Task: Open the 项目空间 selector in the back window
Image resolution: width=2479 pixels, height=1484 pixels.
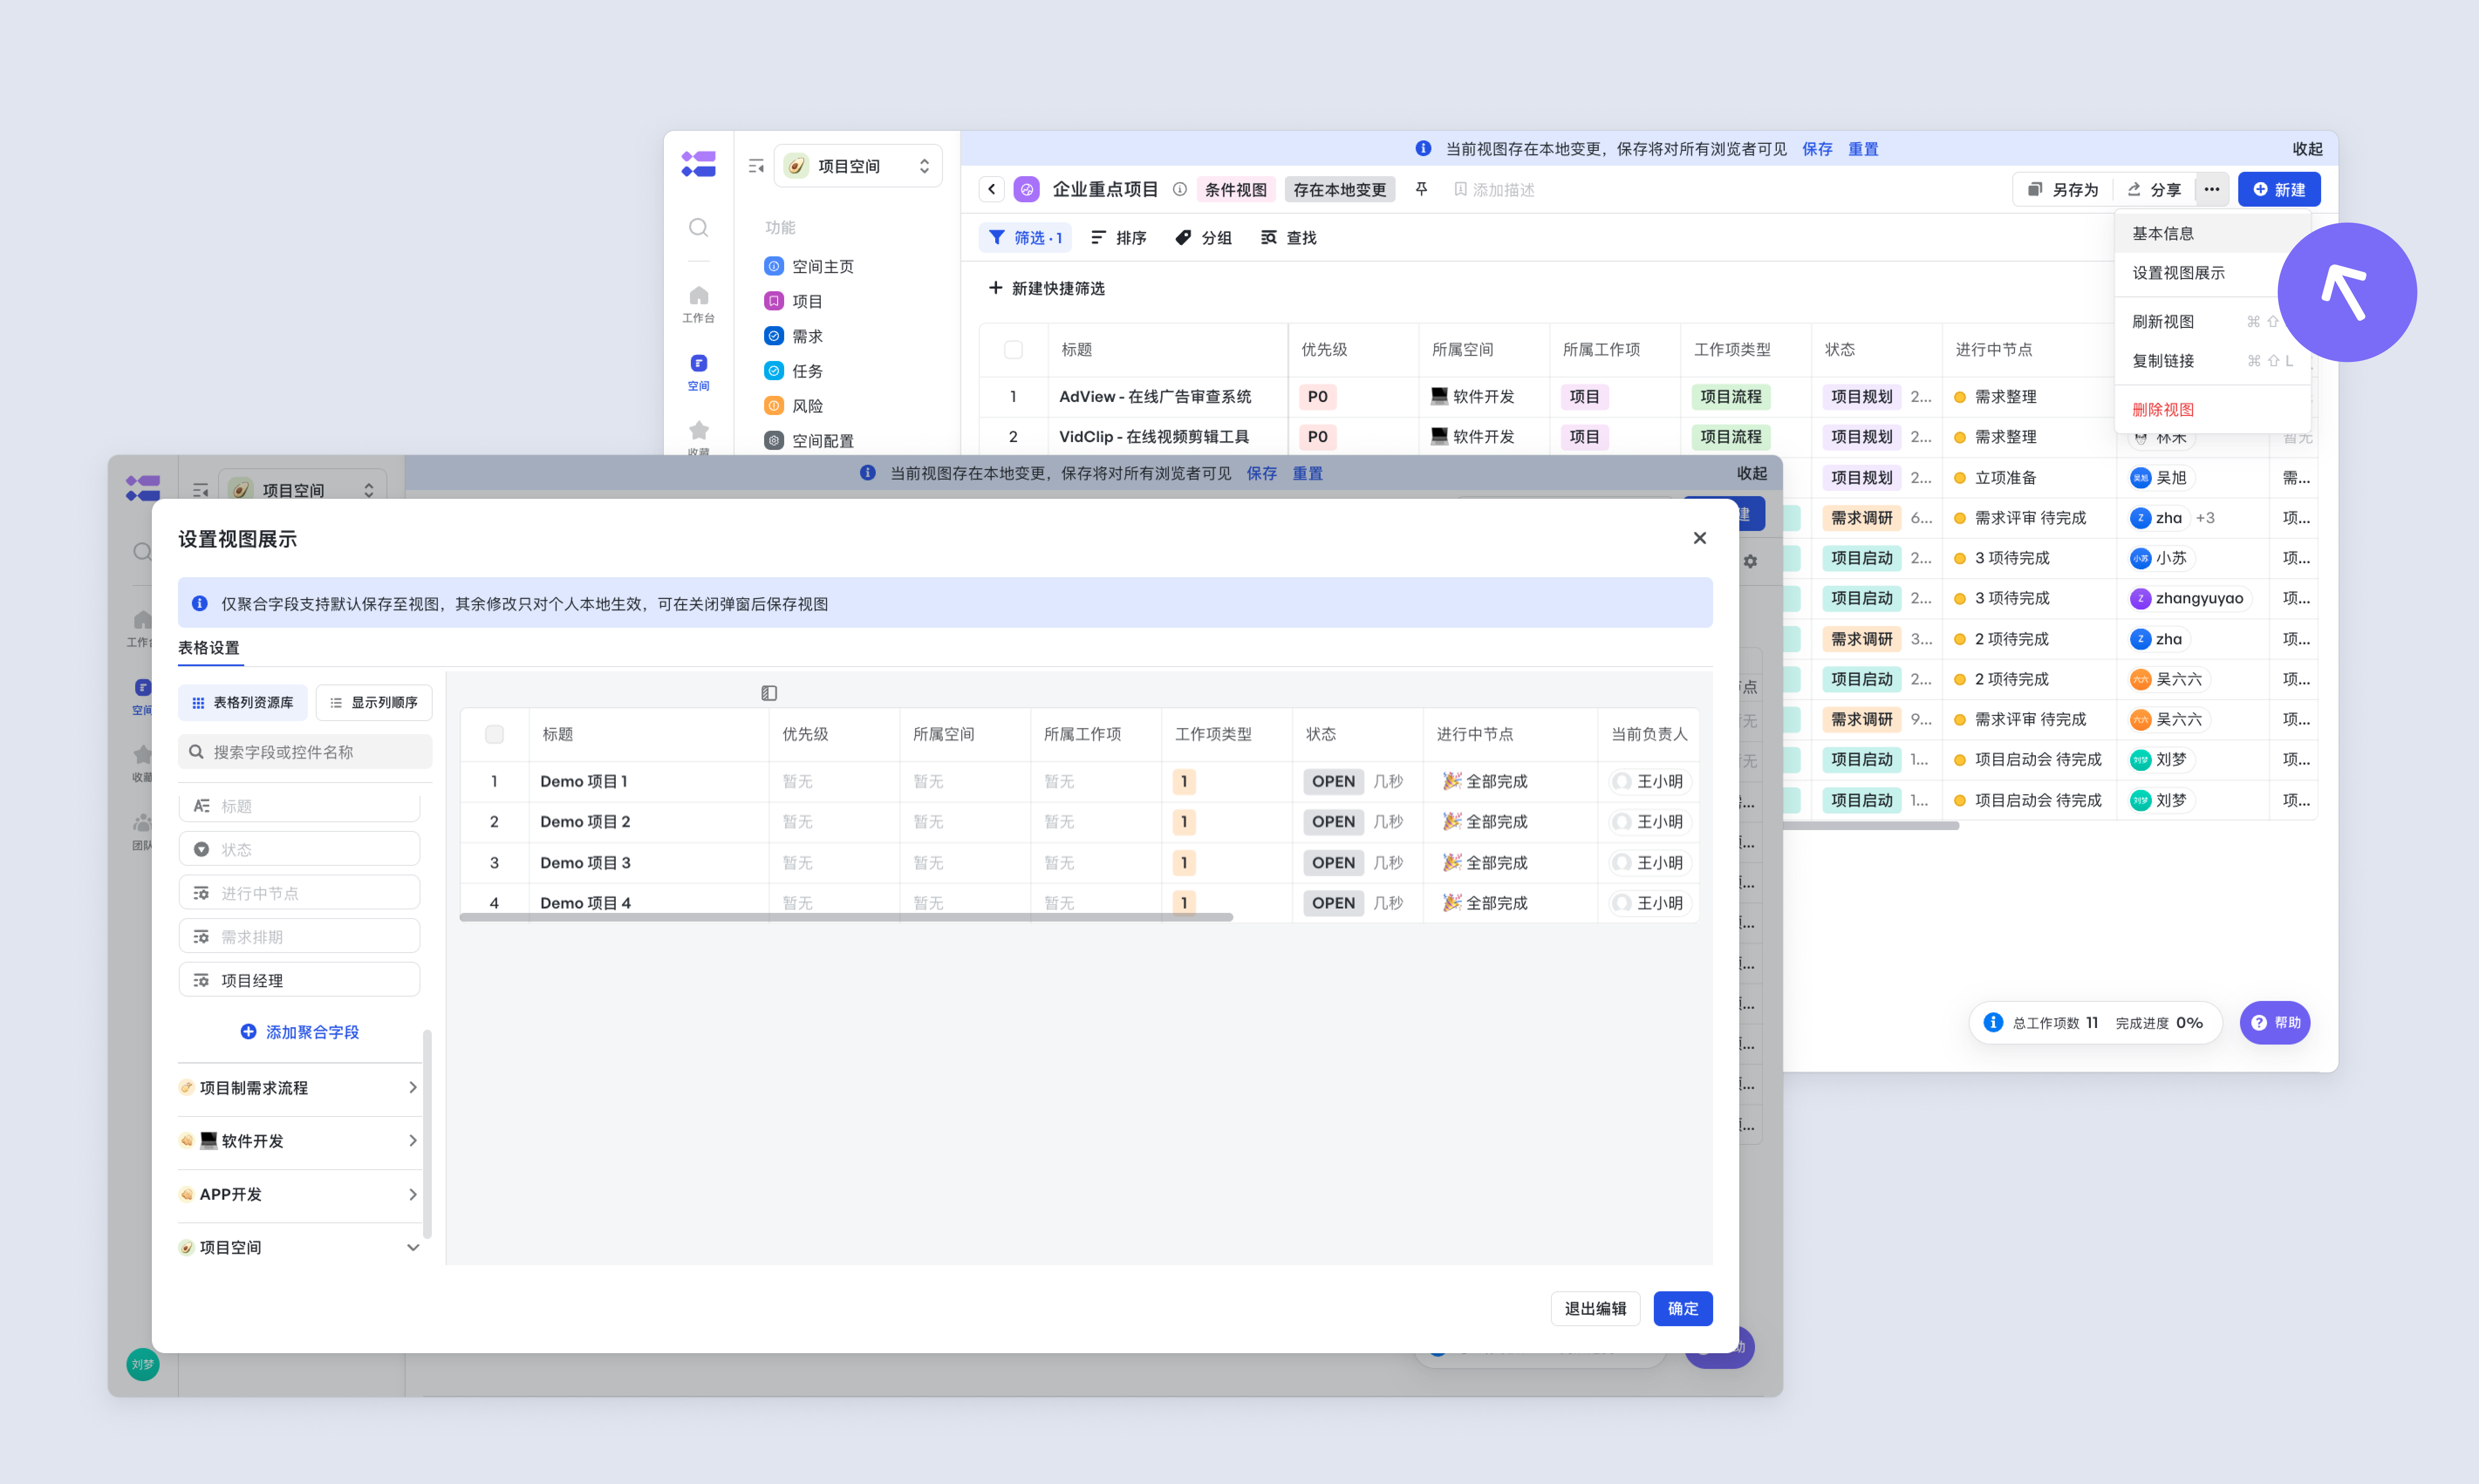Action: [x=858, y=166]
